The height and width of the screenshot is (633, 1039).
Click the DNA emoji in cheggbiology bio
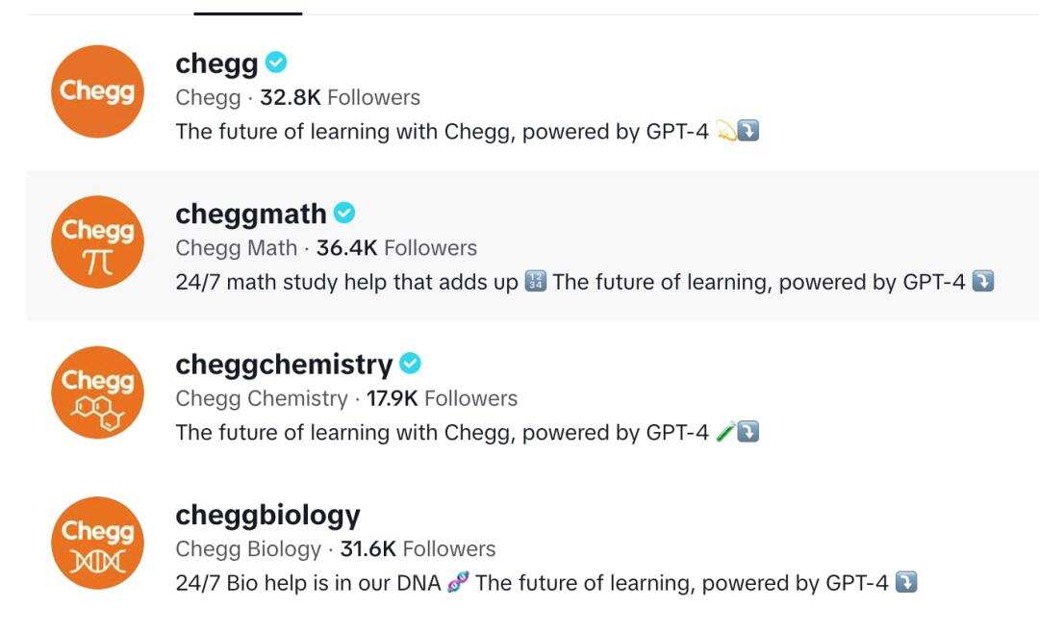pos(458,583)
